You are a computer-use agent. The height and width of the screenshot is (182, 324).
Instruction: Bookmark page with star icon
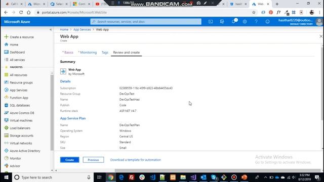coord(254,12)
